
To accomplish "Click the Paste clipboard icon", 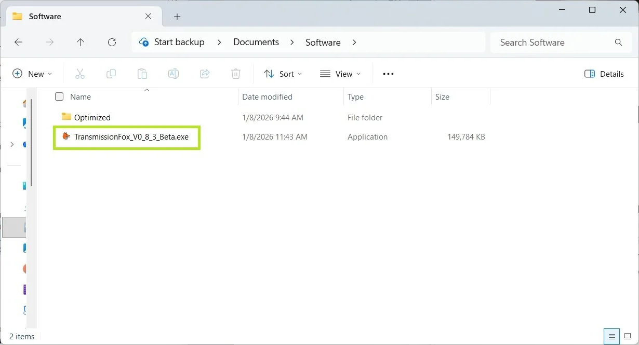I will pos(142,74).
